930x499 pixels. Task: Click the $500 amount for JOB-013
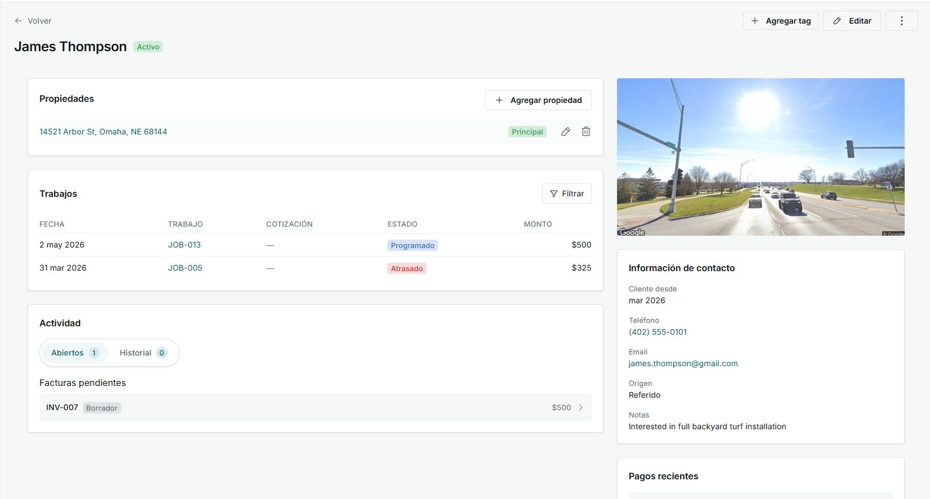tap(582, 245)
